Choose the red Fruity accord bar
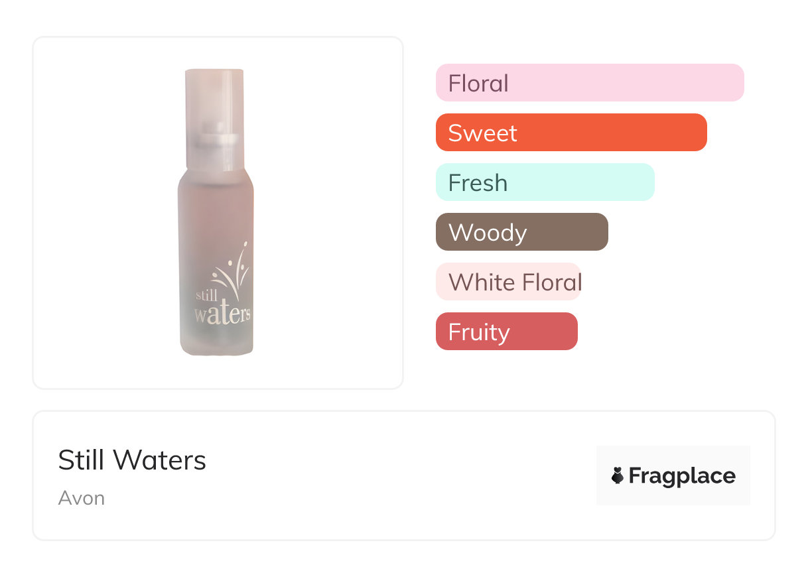Screen dimensions: 808x573 click(x=506, y=332)
